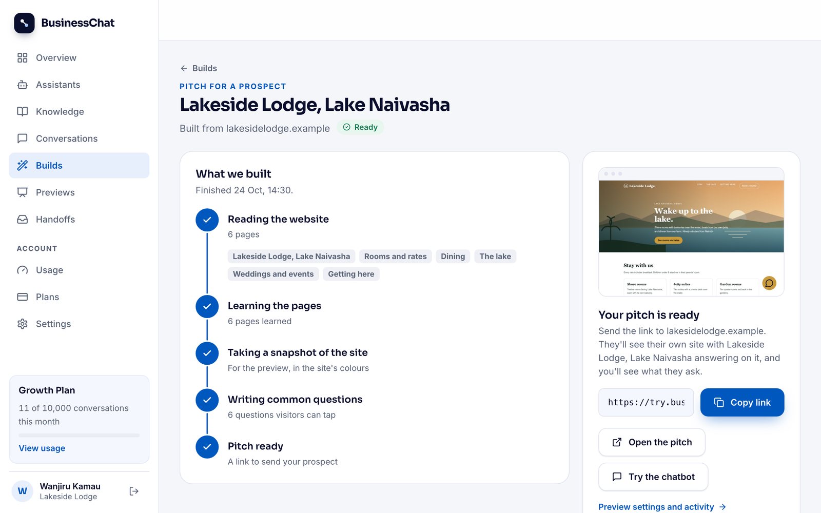
Task: Click the sign out icon beside Wanjiru Kamau
Action: tap(134, 491)
